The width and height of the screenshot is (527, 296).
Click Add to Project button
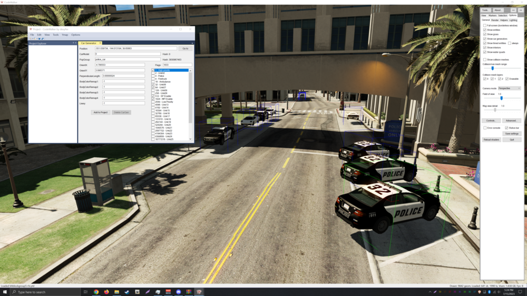pyautogui.click(x=101, y=112)
